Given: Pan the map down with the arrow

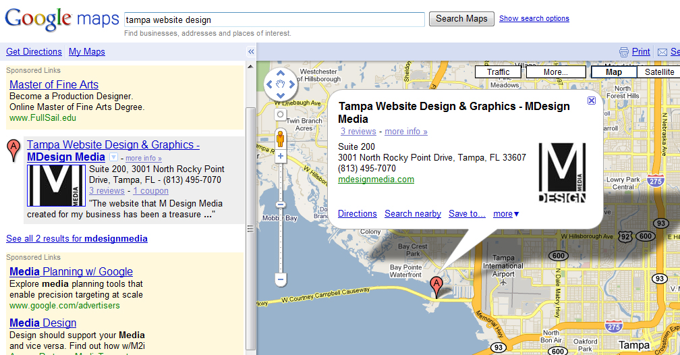Looking at the screenshot, I should point(281,95).
